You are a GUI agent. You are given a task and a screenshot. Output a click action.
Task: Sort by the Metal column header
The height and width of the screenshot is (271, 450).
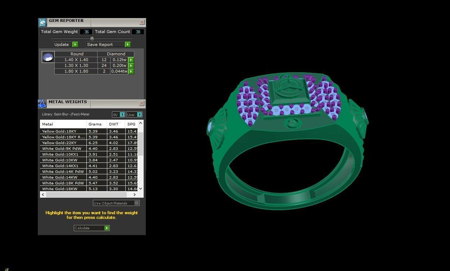pos(63,124)
